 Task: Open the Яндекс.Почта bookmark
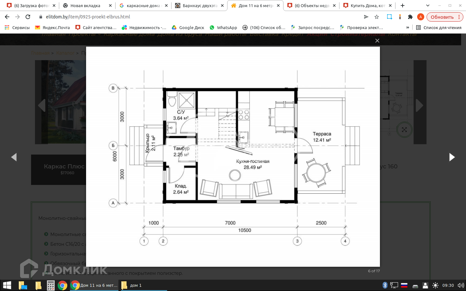[x=52, y=27]
